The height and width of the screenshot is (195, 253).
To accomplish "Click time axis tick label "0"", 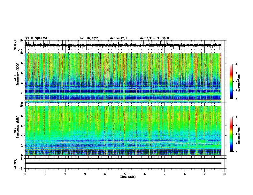I will [x=25, y=174].
